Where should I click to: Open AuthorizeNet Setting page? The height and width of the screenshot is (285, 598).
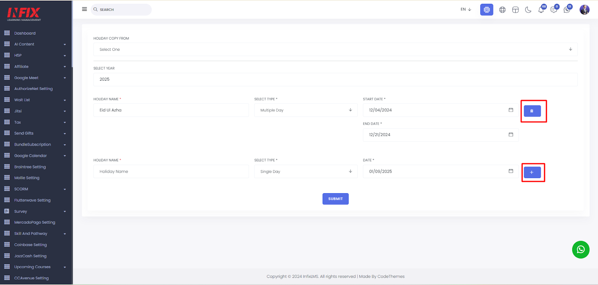point(33,89)
